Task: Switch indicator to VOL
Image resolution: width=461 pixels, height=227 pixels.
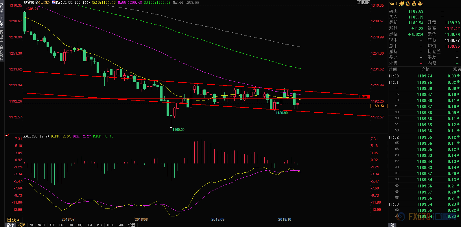Action: pyautogui.click(x=121, y=225)
